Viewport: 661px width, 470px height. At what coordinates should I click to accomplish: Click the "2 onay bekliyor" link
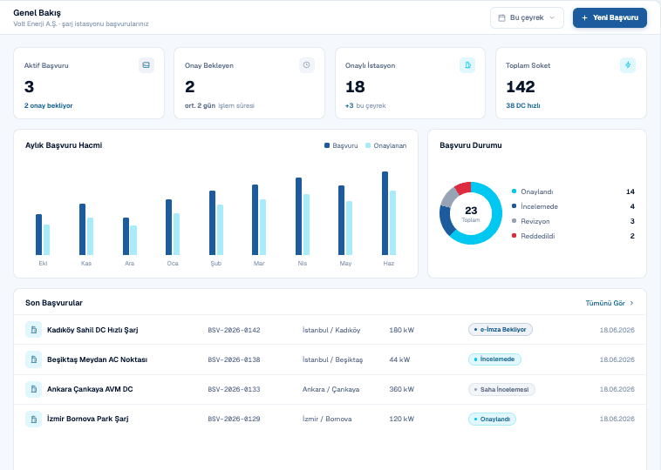coord(49,105)
